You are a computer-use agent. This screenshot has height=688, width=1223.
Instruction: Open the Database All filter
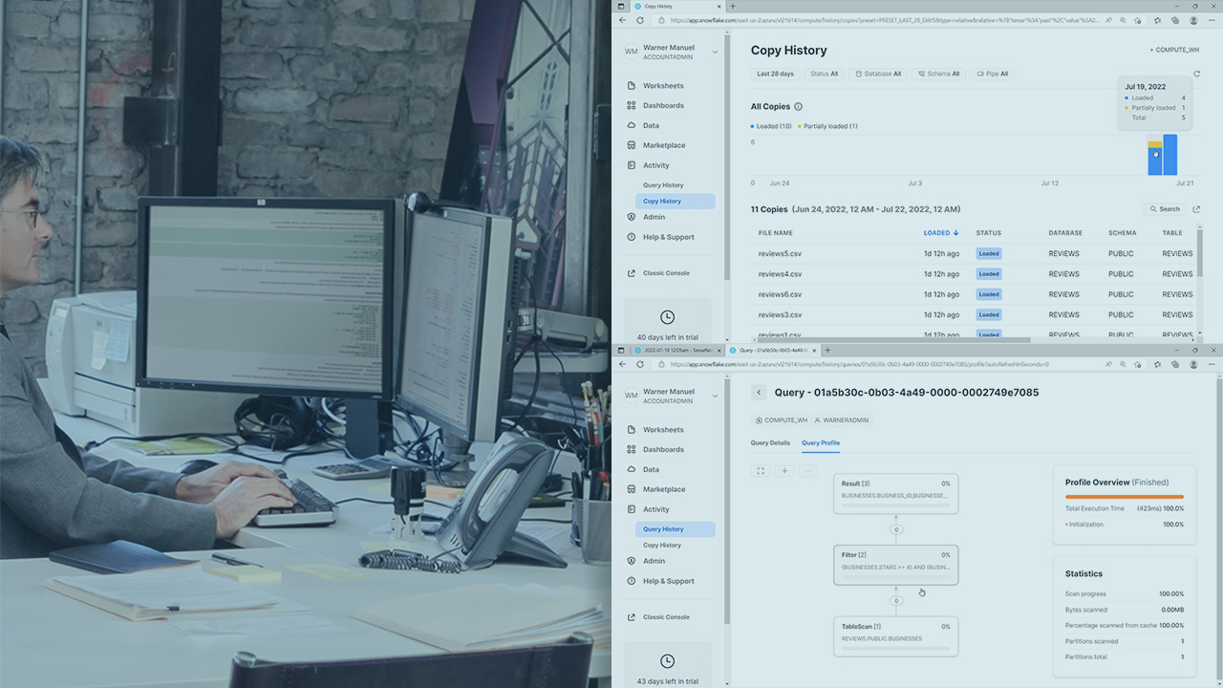coord(877,74)
